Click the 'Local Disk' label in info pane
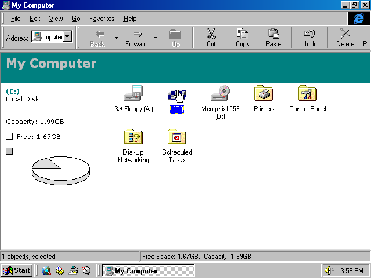 pos(23,99)
